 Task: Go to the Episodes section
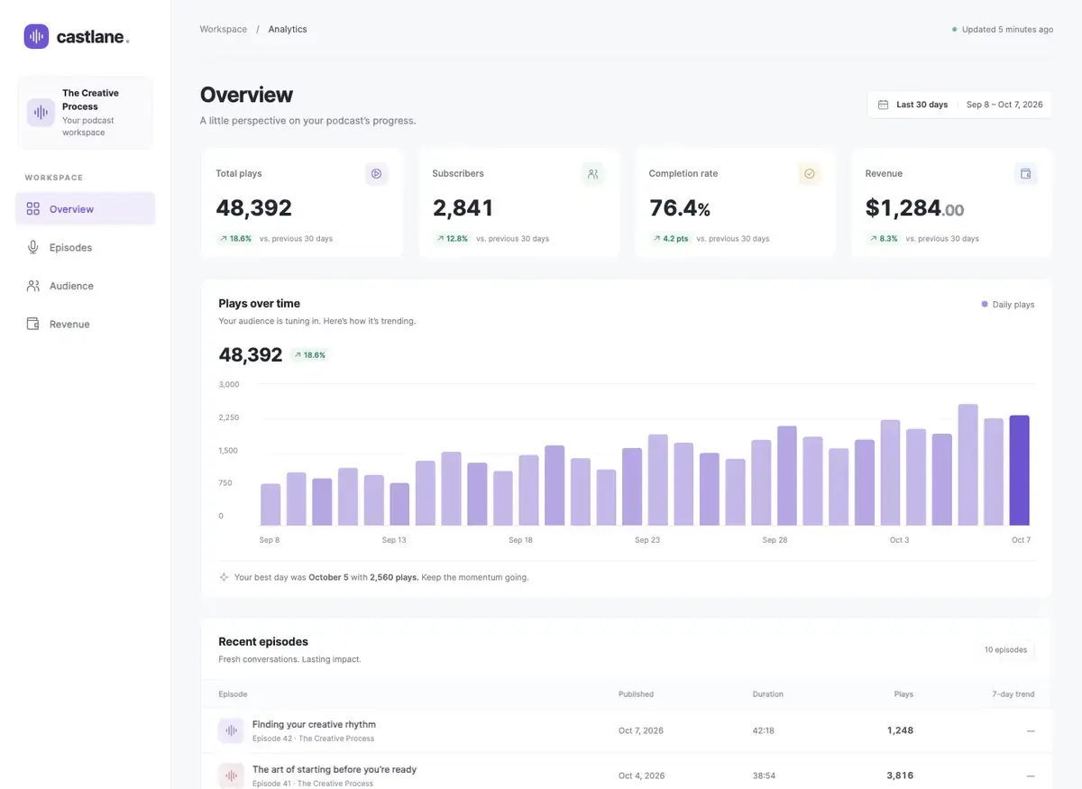point(86,247)
